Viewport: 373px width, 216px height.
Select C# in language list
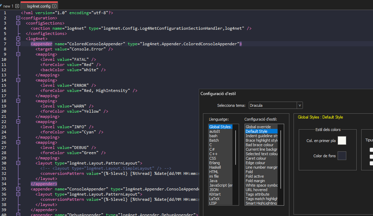click(221, 149)
